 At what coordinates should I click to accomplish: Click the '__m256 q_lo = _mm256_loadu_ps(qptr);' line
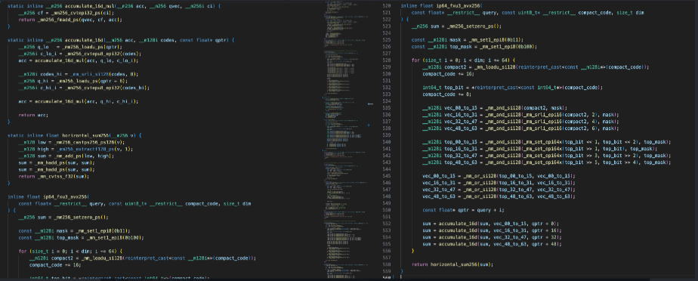tap(70, 47)
